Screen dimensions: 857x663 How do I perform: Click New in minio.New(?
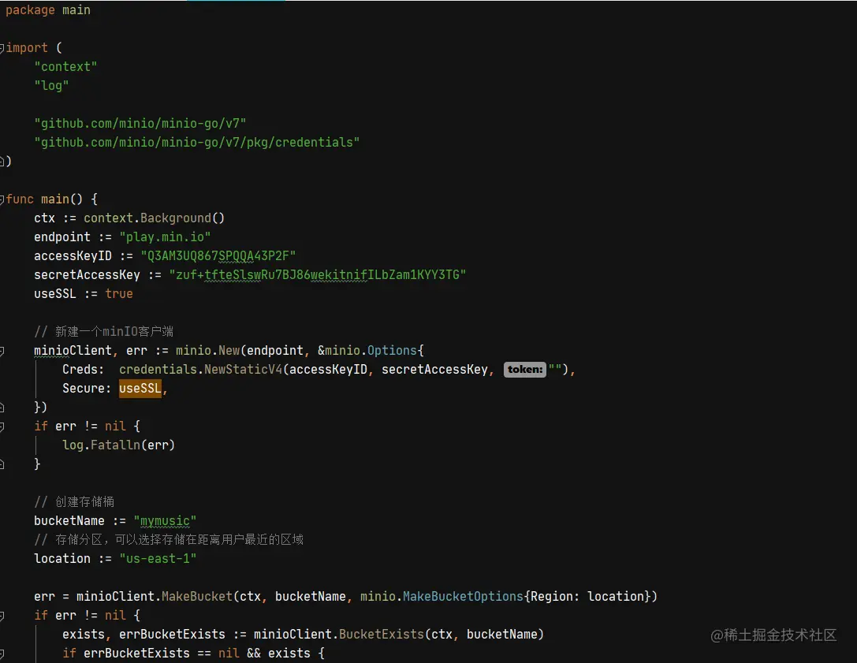coord(229,351)
